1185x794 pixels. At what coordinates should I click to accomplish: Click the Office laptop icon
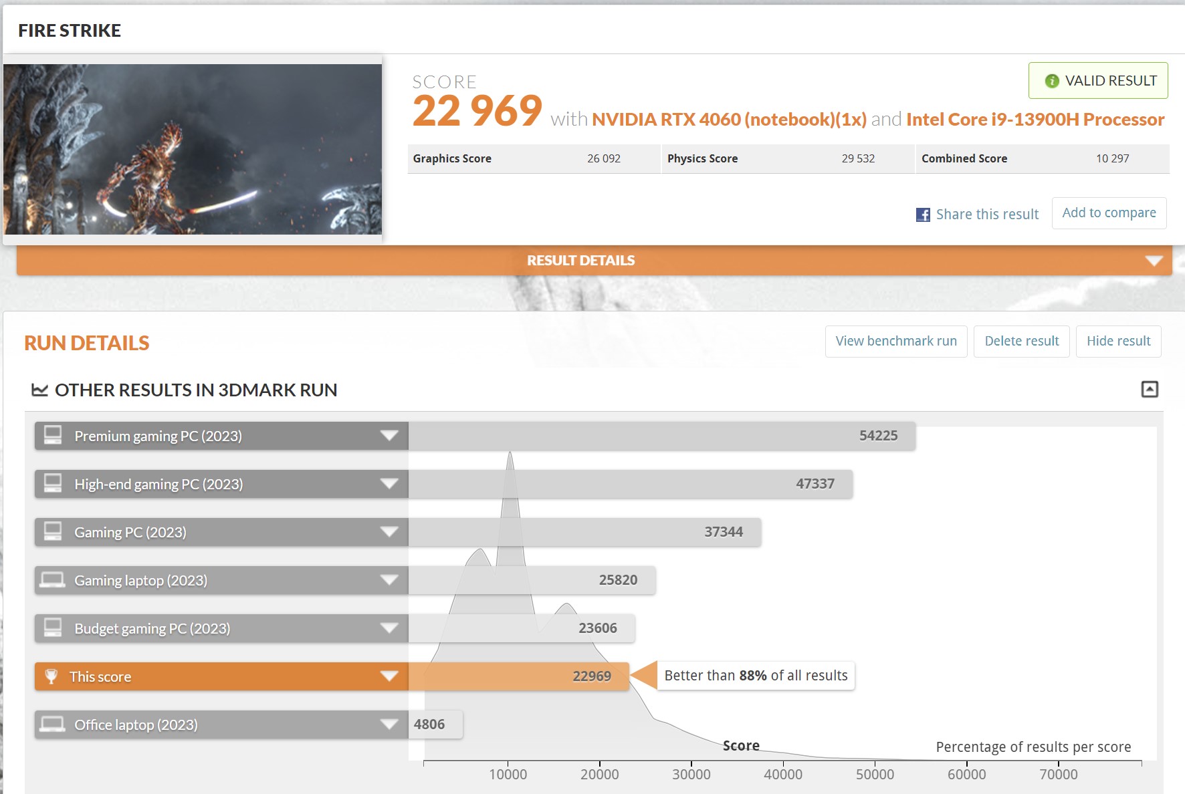(53, 724)
